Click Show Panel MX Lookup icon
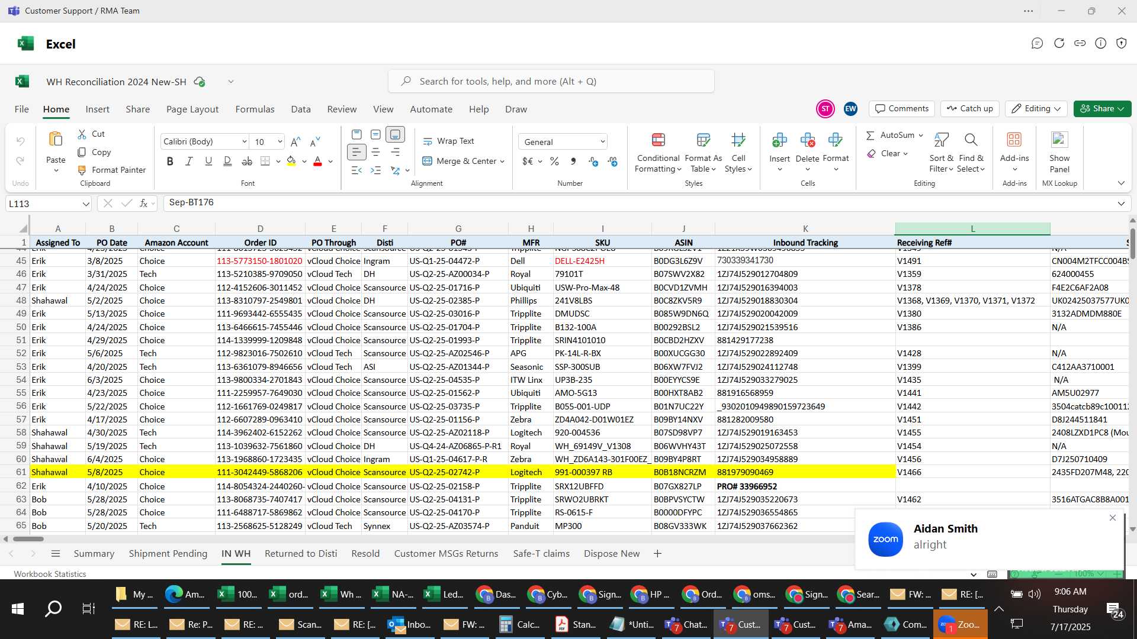The height and width of the screenshot is (639, 1137). [1059, 140]
